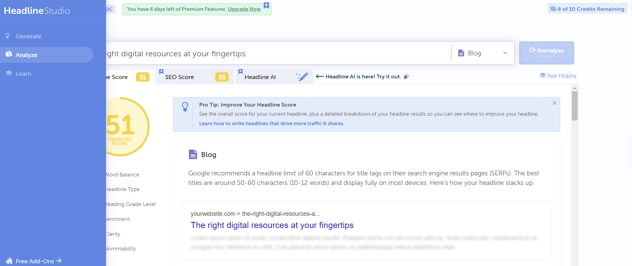Click the See History layers icon
632x266 pixels.
click(543, 76)
